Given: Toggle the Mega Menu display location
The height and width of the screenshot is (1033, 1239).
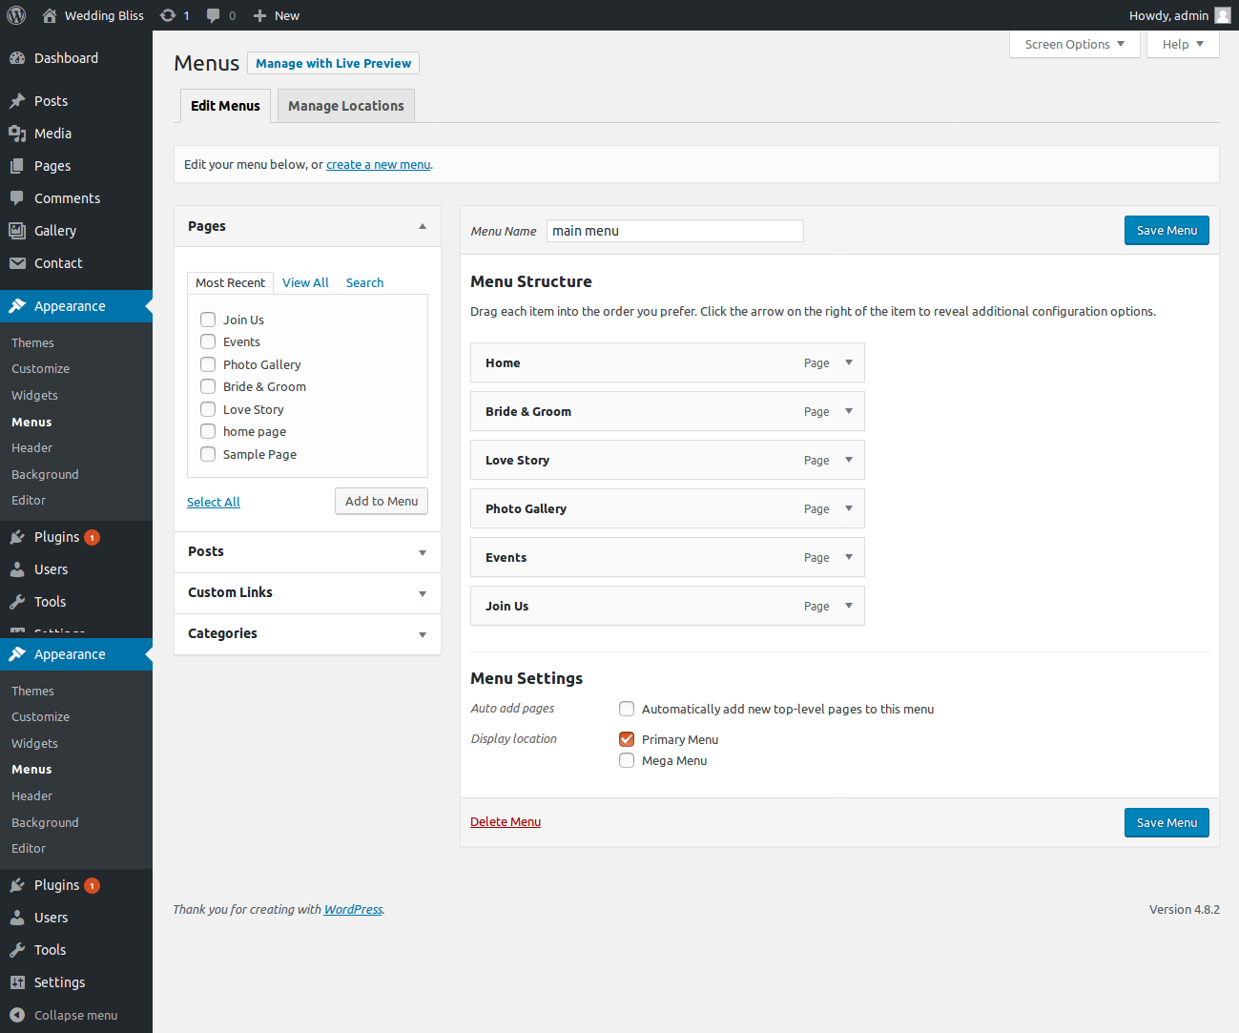Looking at the screenshot, I should 627,760.
